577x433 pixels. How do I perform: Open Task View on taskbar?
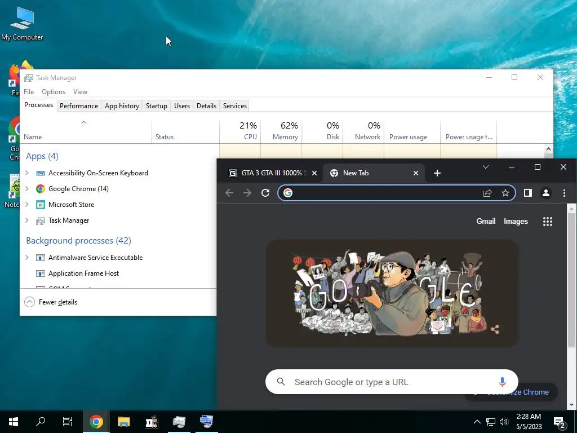[x=68, y=422]
